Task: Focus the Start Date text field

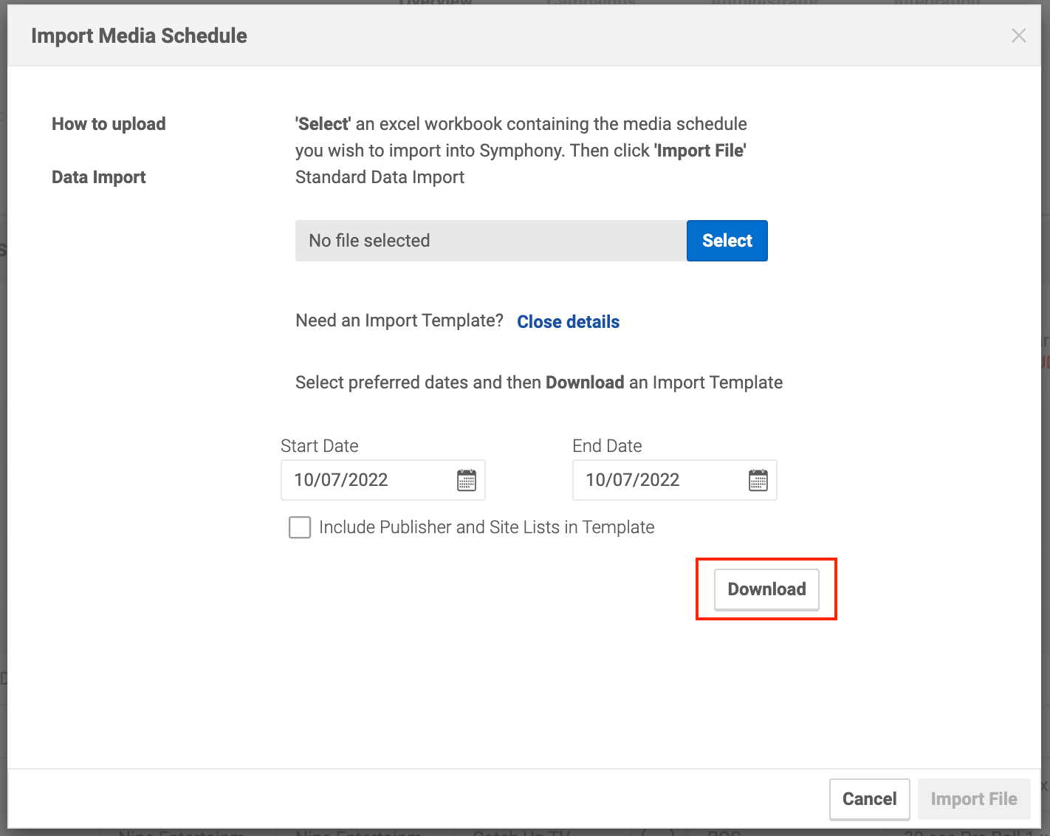Action: point(369,480)
